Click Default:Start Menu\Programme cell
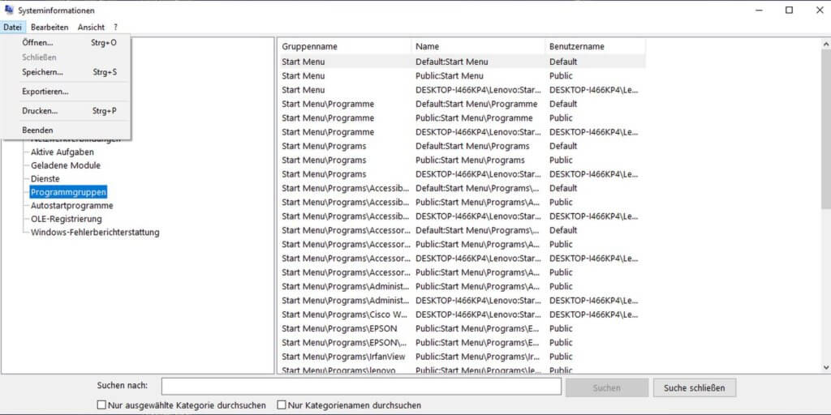831x415 pixels. pos(476,104)
